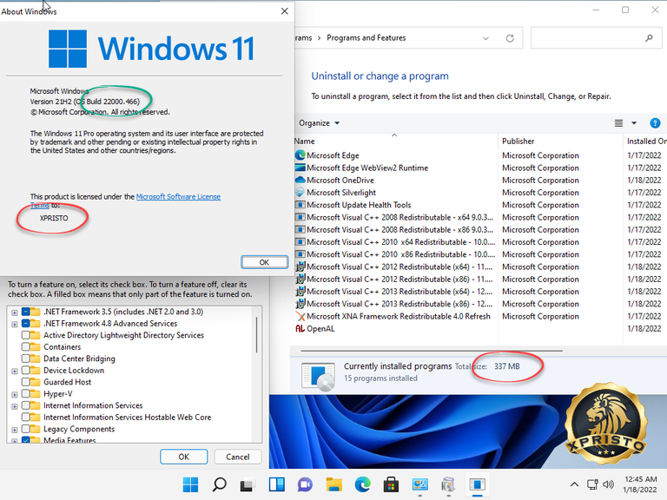Launch Teams Chat from the taskbar
The image size is (667, 500).
pos(305,484)
